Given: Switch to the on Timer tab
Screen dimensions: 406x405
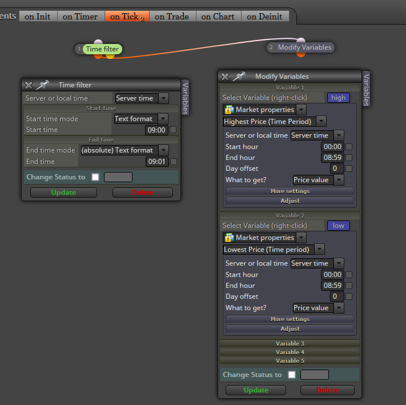Looking at the screenshot, I should pyautogui.click(x=81, y=17).
